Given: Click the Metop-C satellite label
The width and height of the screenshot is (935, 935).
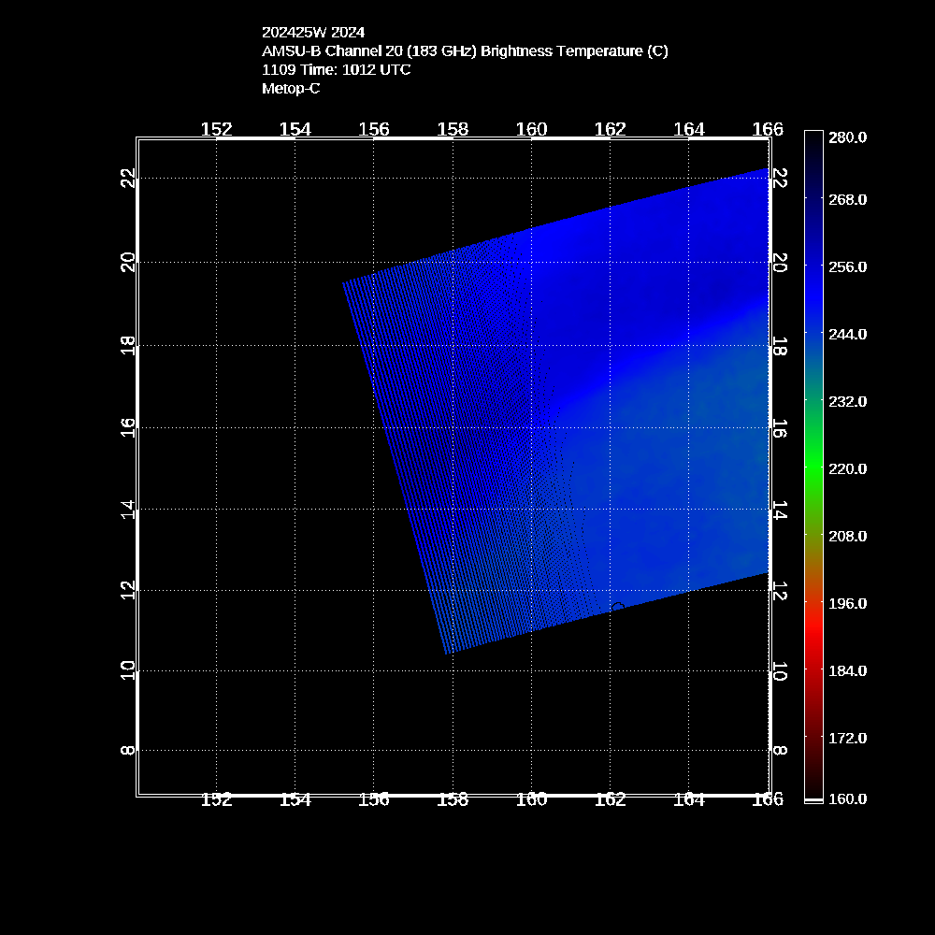Looking at the screenshot, I should point(291,88).
